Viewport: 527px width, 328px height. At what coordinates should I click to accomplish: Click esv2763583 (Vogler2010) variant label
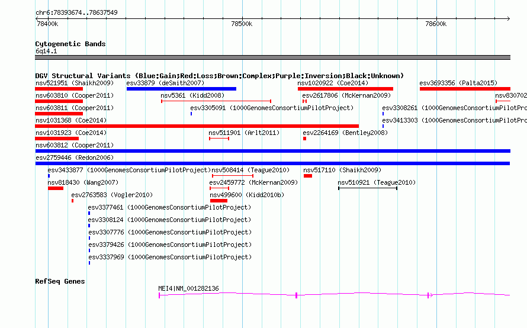point(112,195)
